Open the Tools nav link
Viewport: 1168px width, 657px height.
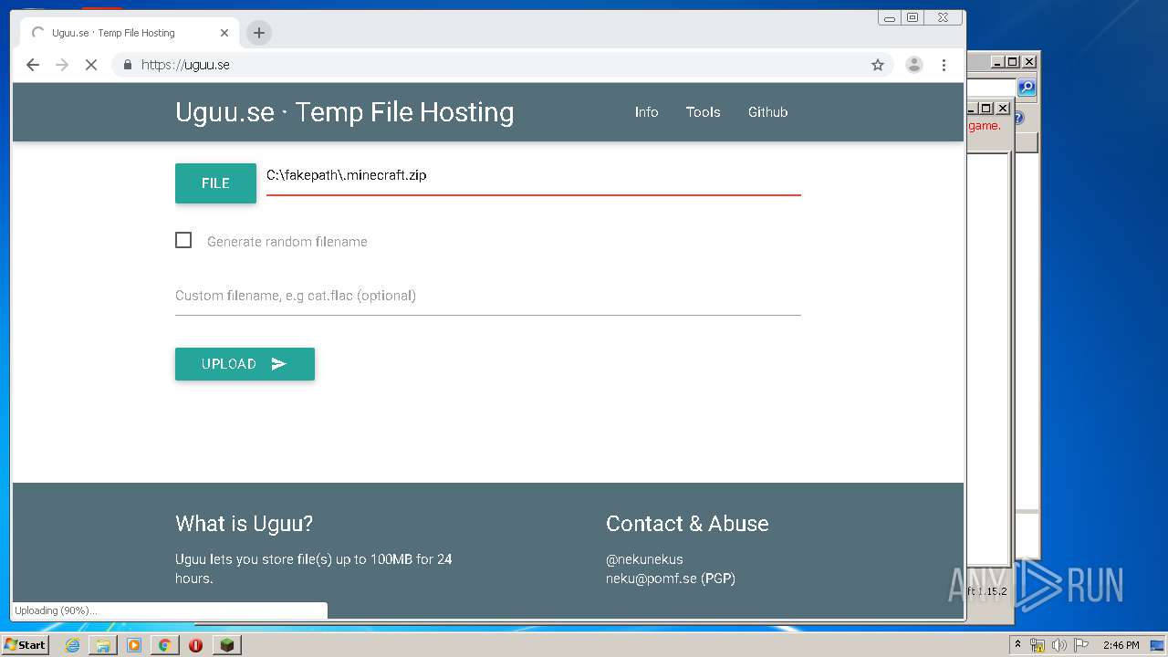(704, 112)
